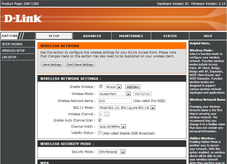This screenshot has height=164, width=227.
Task: Click the D-Link logo
Action: 23,18
